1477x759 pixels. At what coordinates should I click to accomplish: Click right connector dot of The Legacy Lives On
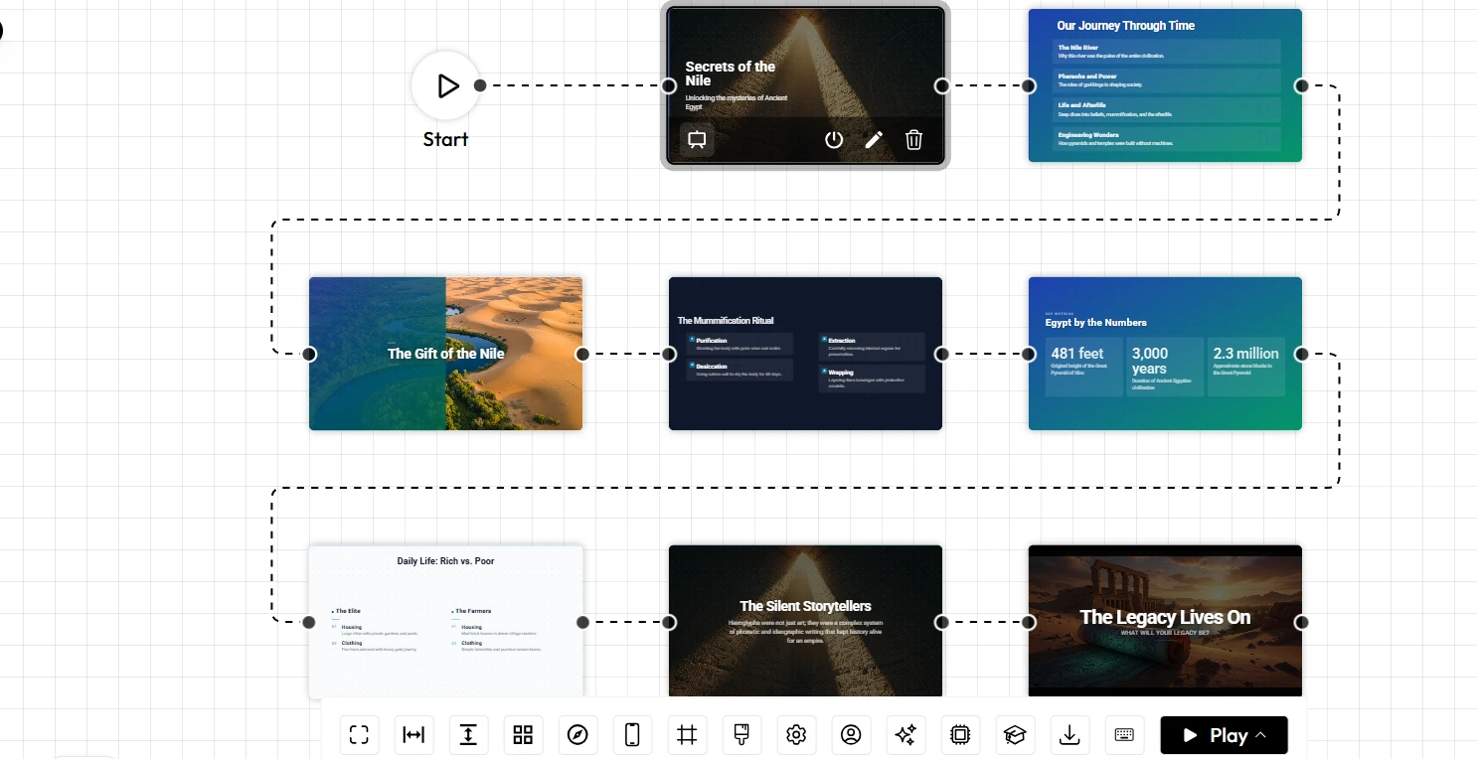point(1302,622)
